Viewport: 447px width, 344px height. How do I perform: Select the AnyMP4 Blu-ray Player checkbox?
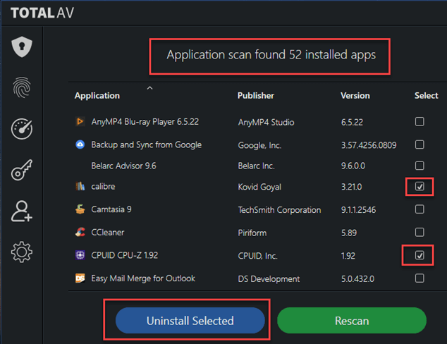[x=420, y=122]
